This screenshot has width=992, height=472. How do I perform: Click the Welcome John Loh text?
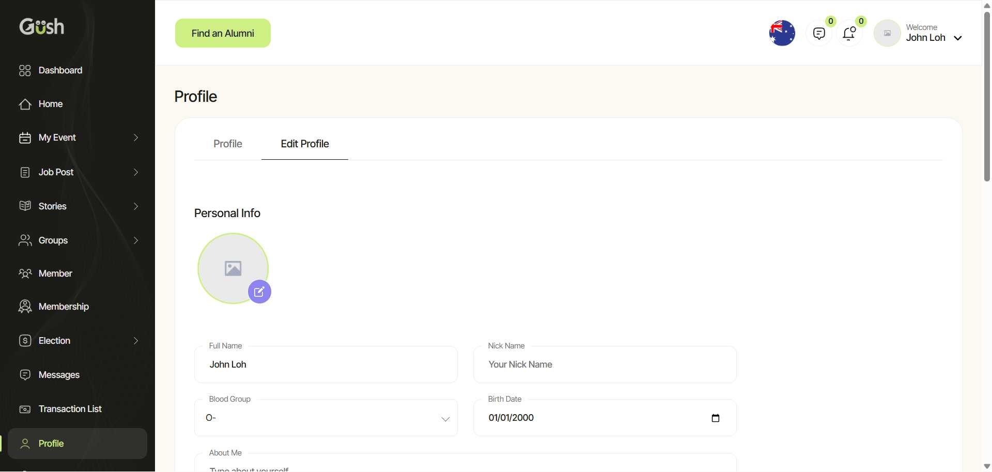925,33
